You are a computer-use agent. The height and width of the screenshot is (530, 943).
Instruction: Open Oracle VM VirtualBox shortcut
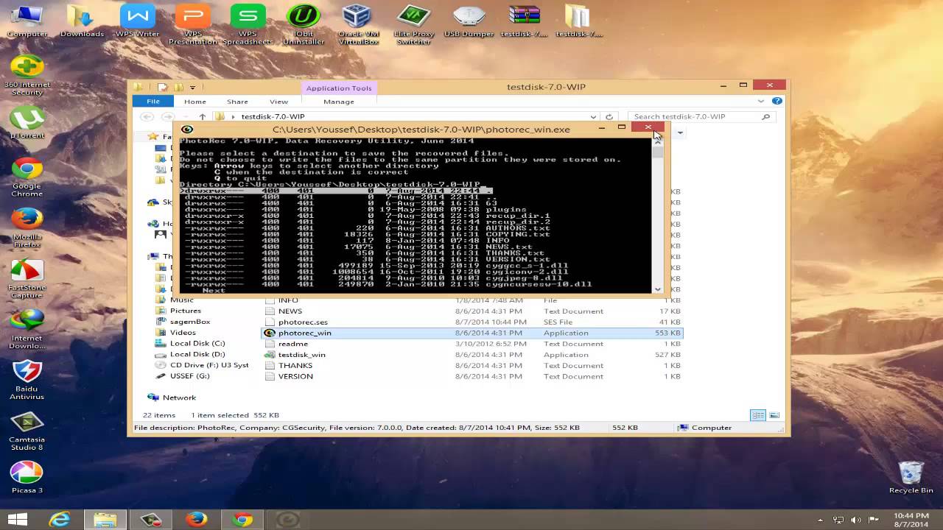click(358, 24)
